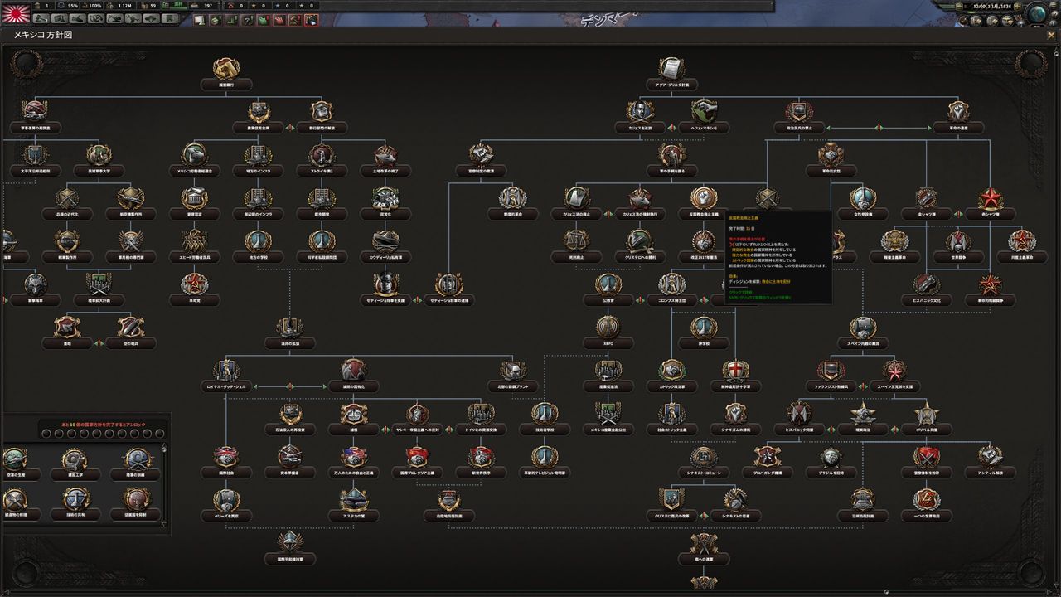The width and height of the screenshot is (1061, 597).
Task: Click the 一つの世界政府 focus label
Action: click(x=927, y=517)
